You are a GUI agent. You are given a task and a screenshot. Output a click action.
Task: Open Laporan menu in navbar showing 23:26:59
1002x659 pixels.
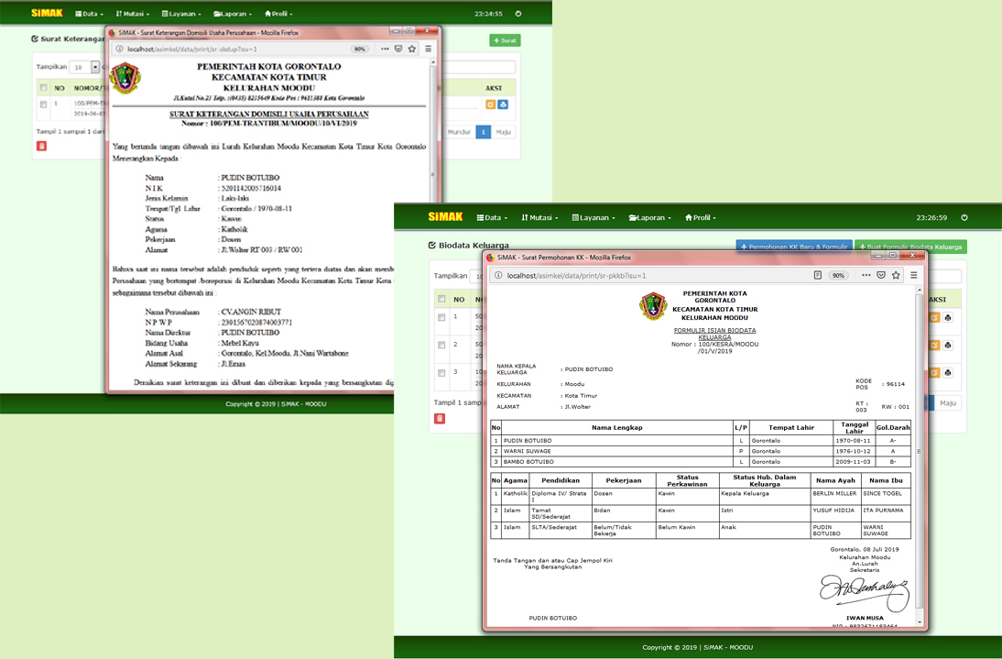[x=649, y=218]
